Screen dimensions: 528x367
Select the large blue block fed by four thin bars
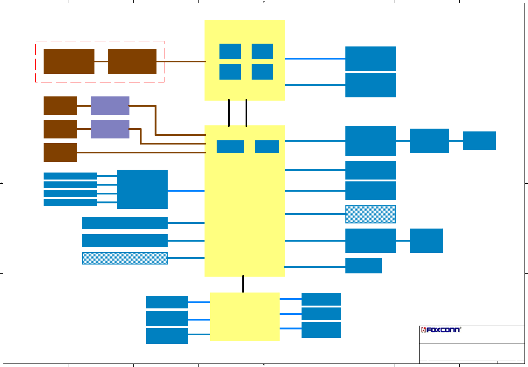pos(142,189)
